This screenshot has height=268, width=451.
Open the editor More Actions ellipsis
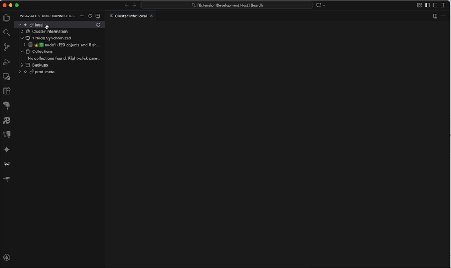click(x=443, y=16)
